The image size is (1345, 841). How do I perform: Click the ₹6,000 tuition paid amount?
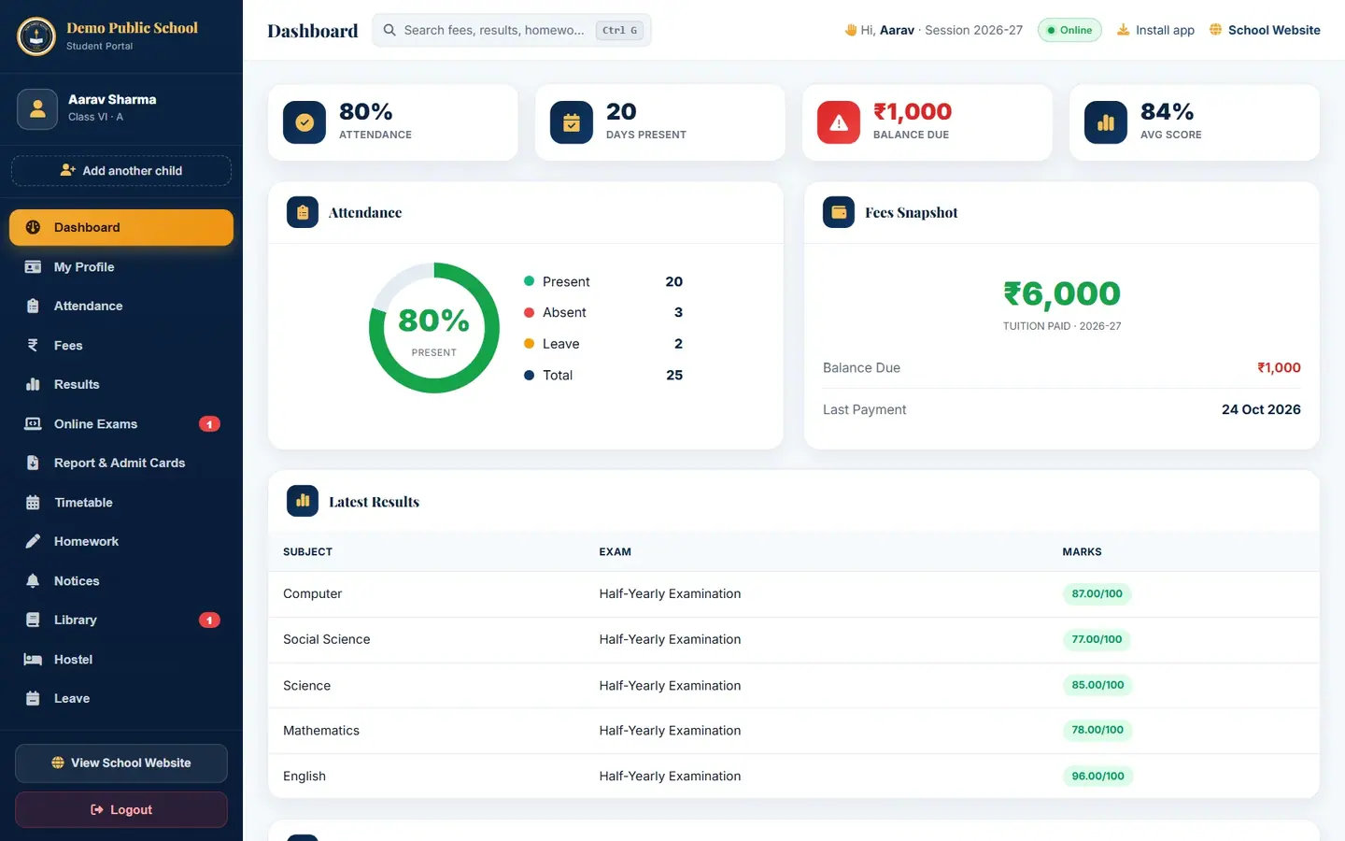[x=1062, y=294]
